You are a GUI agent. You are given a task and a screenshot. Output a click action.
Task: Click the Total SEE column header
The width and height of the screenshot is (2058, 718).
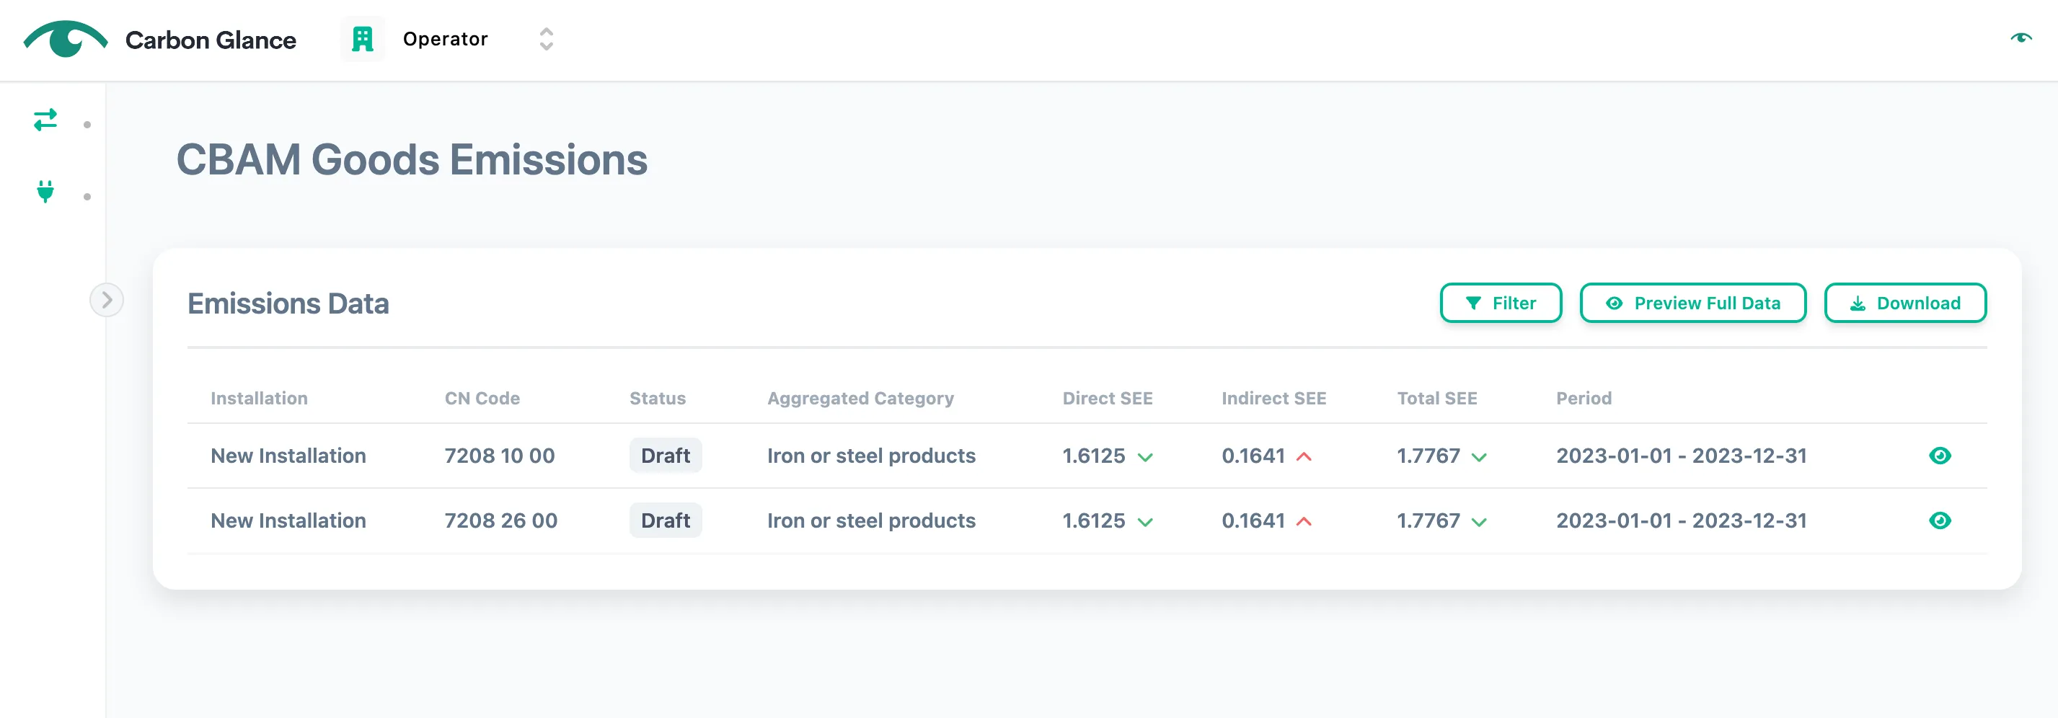(1436, 398)
